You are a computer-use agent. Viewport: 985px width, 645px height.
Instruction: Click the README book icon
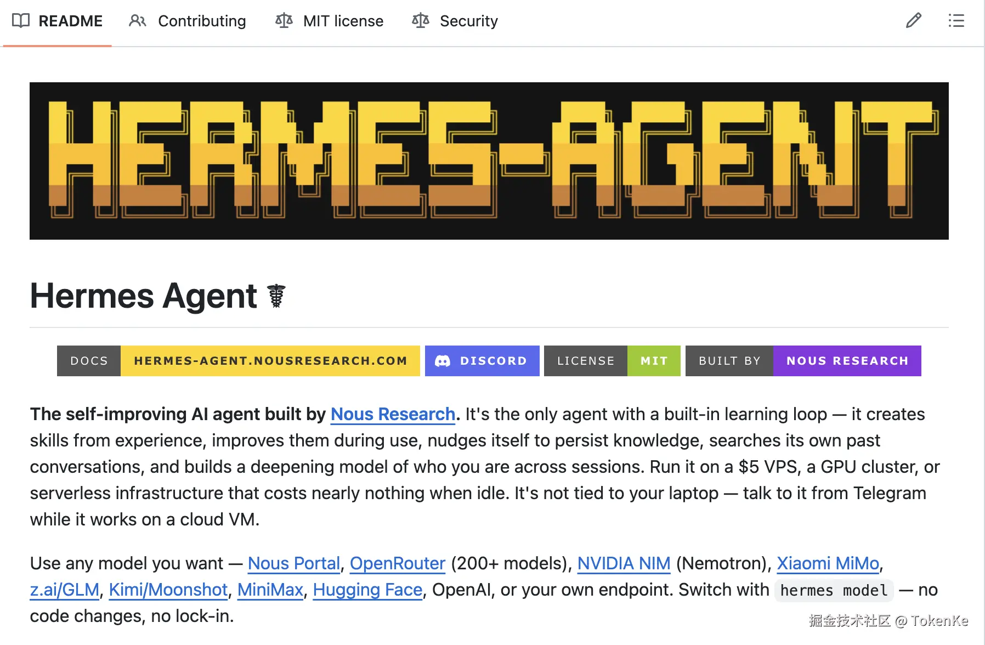click(21, 21)
